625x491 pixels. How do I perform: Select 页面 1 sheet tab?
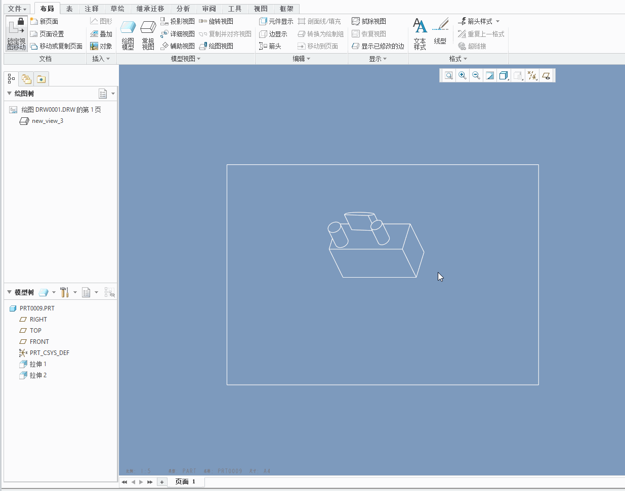coord(185,482)
